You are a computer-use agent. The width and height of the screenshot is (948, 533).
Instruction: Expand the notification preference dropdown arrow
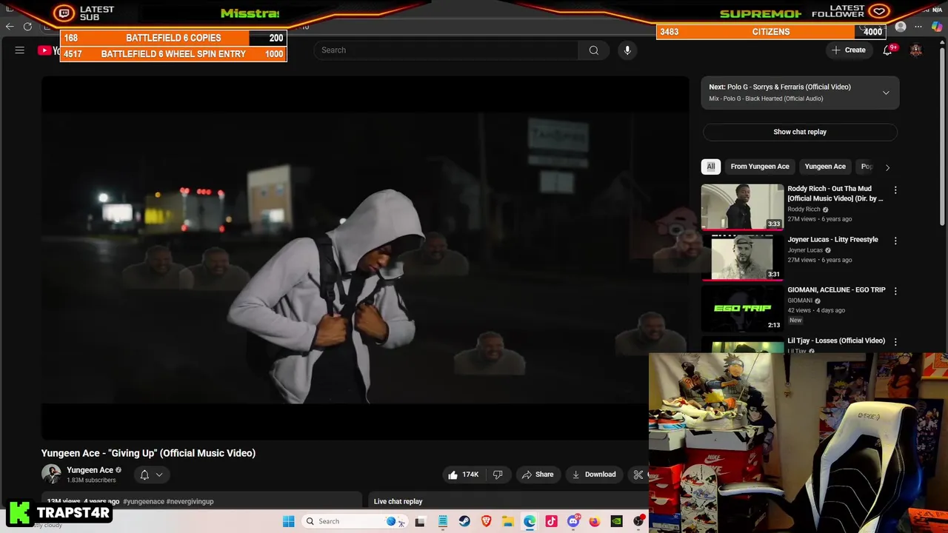coord(158,475)
